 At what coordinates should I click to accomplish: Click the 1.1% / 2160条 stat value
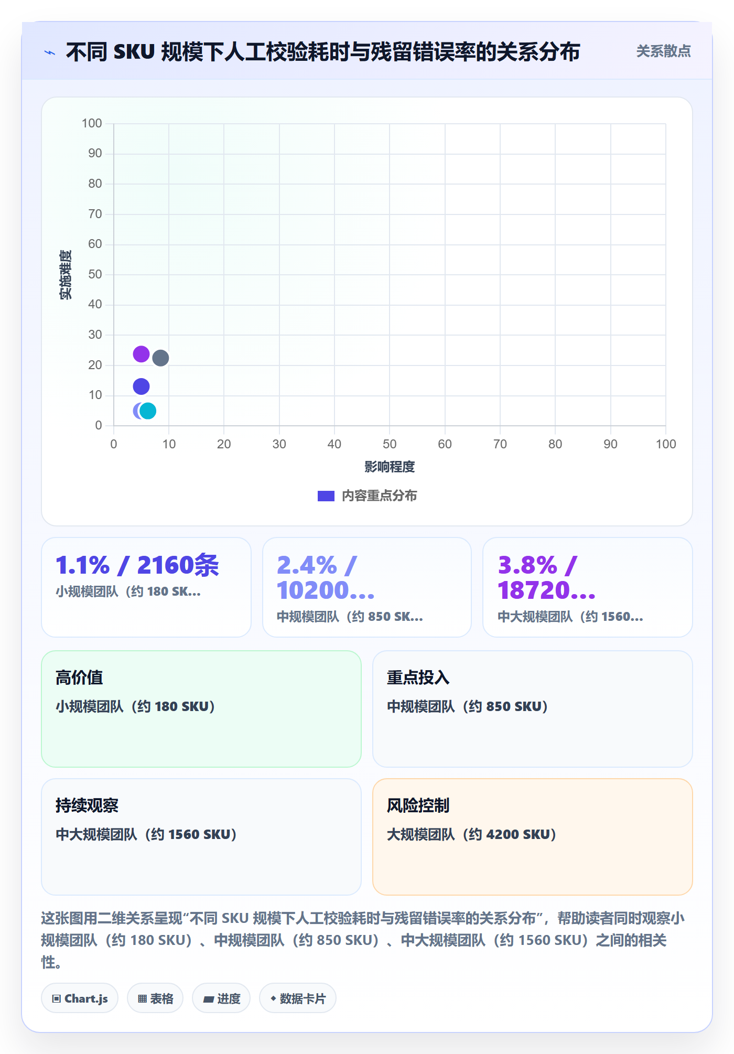click(x=137, y=565)
